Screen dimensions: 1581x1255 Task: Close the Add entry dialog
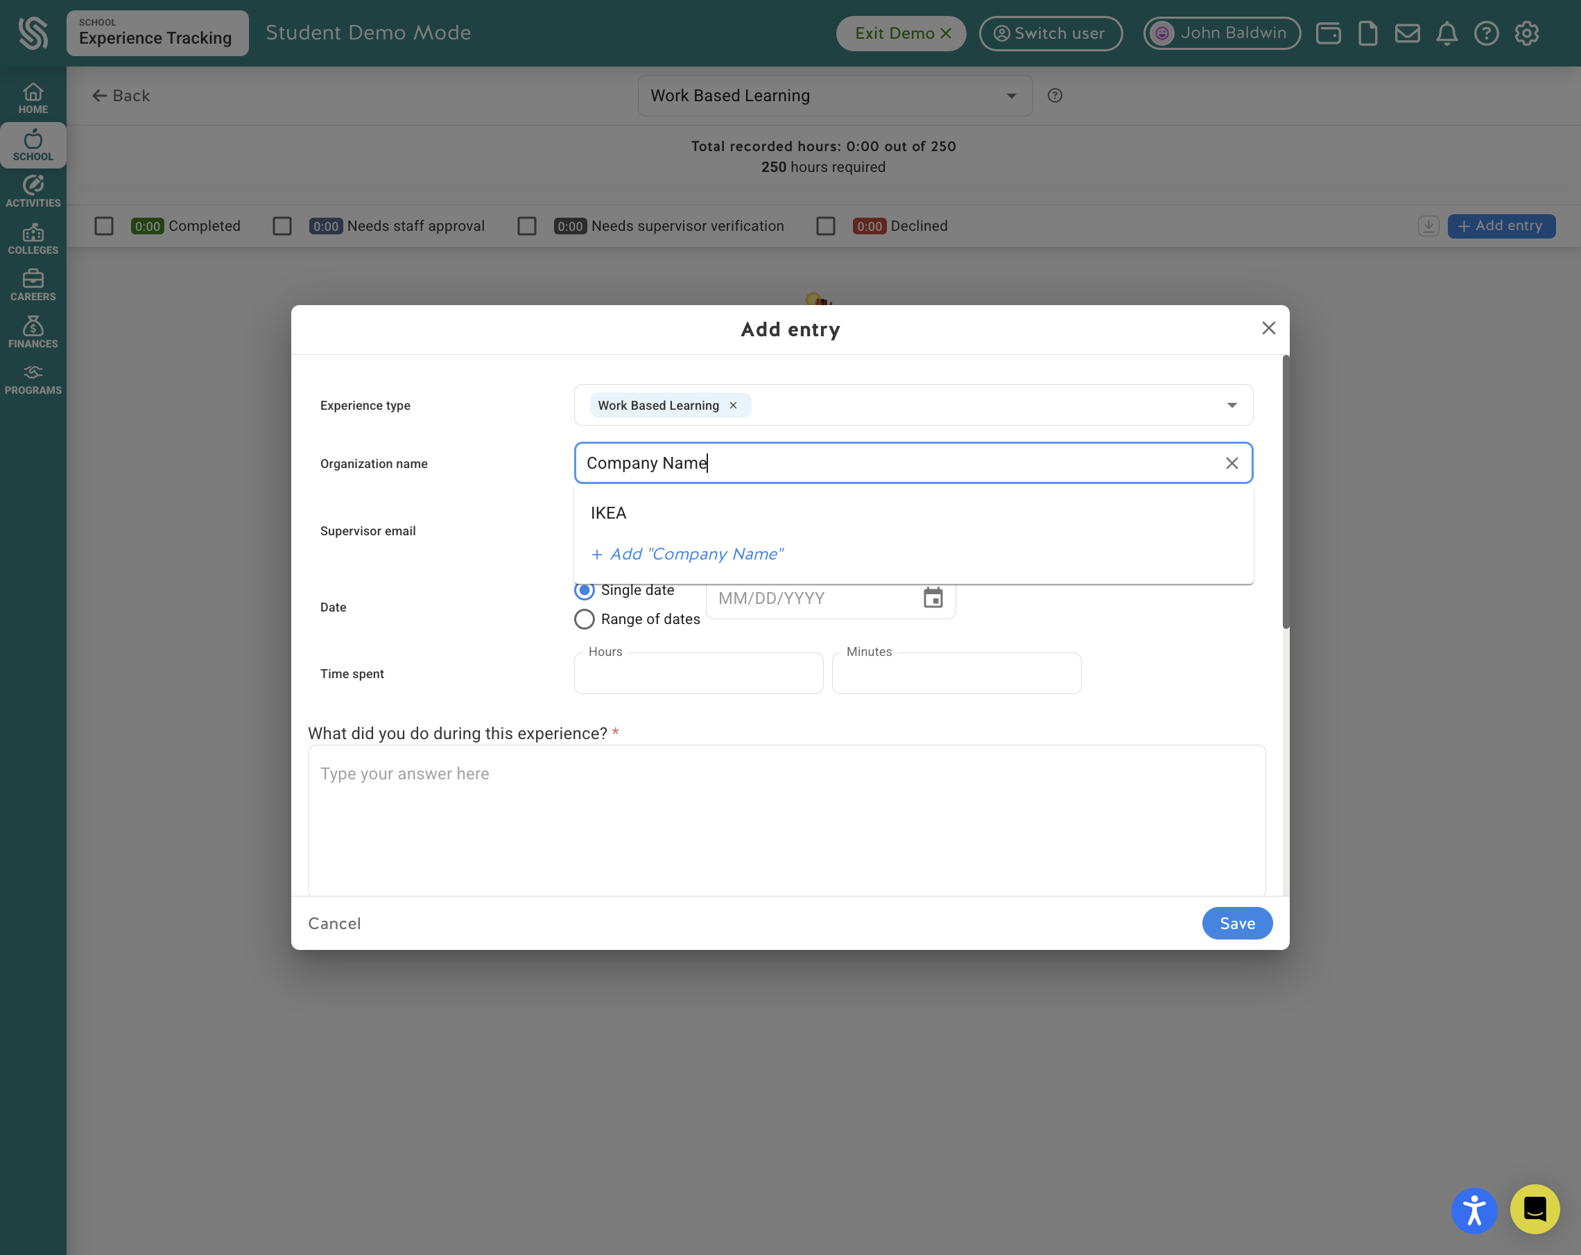[1268, 328]
